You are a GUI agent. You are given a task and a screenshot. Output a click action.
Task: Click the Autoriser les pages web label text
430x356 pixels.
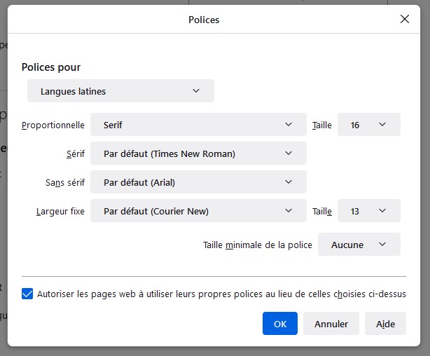tap(221, 294)
